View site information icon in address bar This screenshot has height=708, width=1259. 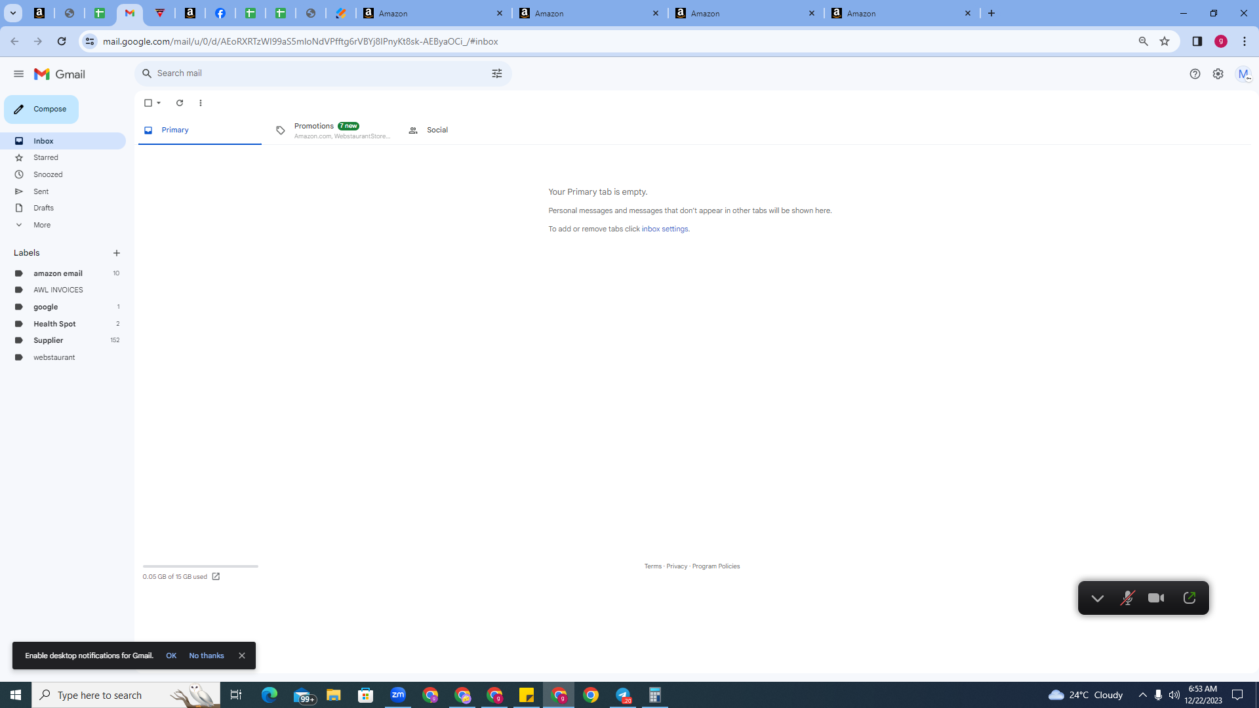[x=90, y=41]
